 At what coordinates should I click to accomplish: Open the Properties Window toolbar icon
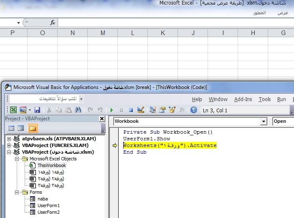click(x=162, y=110)
